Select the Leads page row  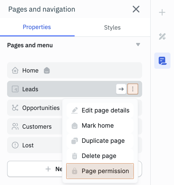coord(75,89)
